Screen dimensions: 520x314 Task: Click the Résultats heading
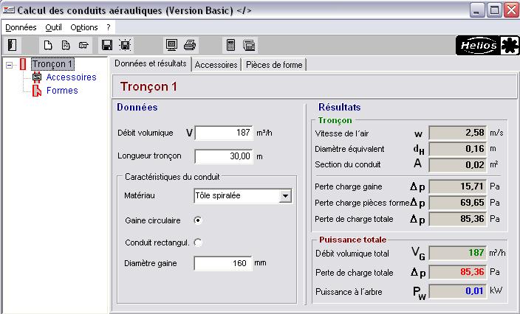(x=339, y=107)
